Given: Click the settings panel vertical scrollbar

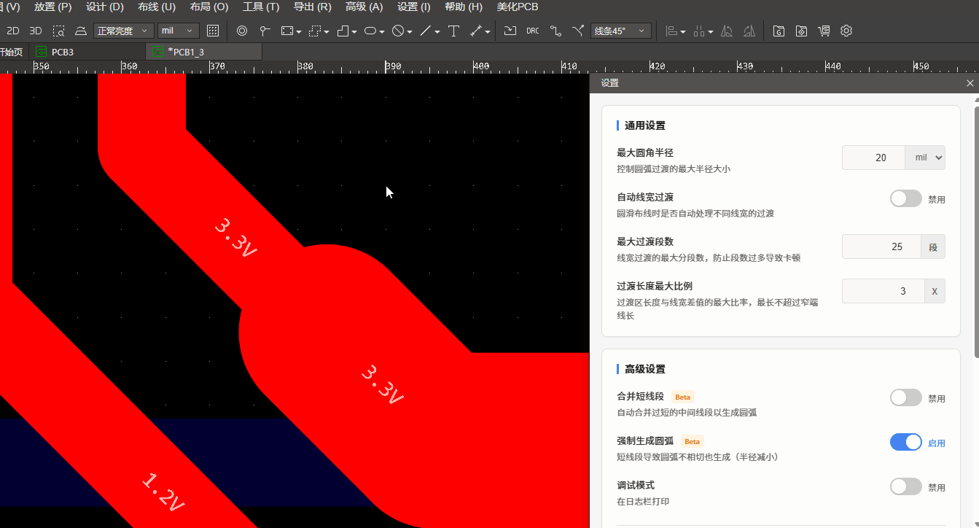Looking at the screenshot, I should [x=976, y=232].
